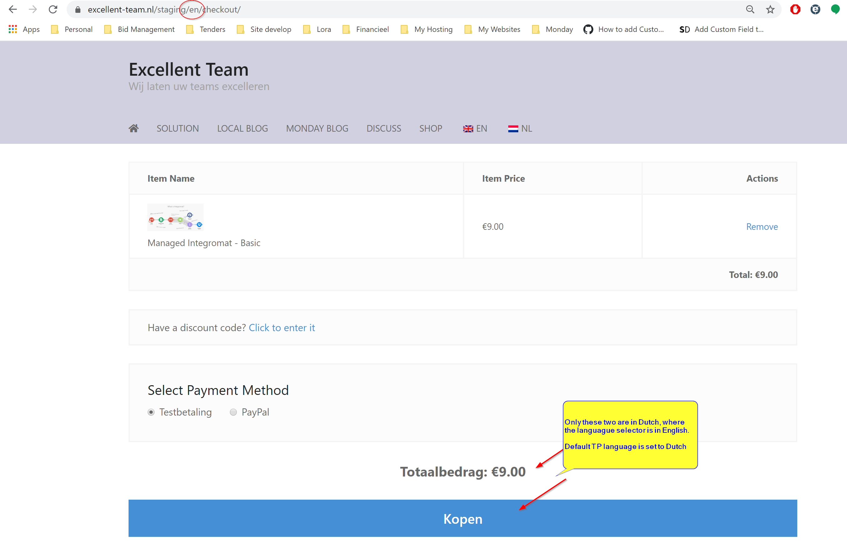Viewport: 847px width, 560px height.
Task: Click the Excellent Team site title
Action: coord(189,69)
